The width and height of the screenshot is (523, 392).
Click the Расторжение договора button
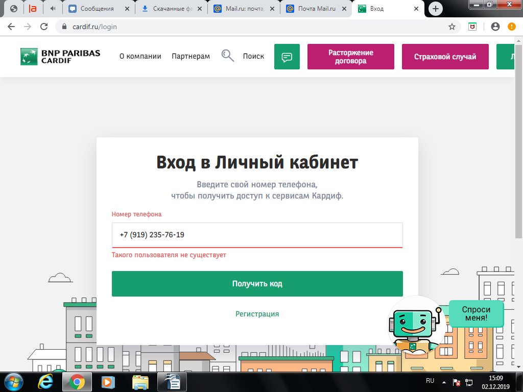350,57
